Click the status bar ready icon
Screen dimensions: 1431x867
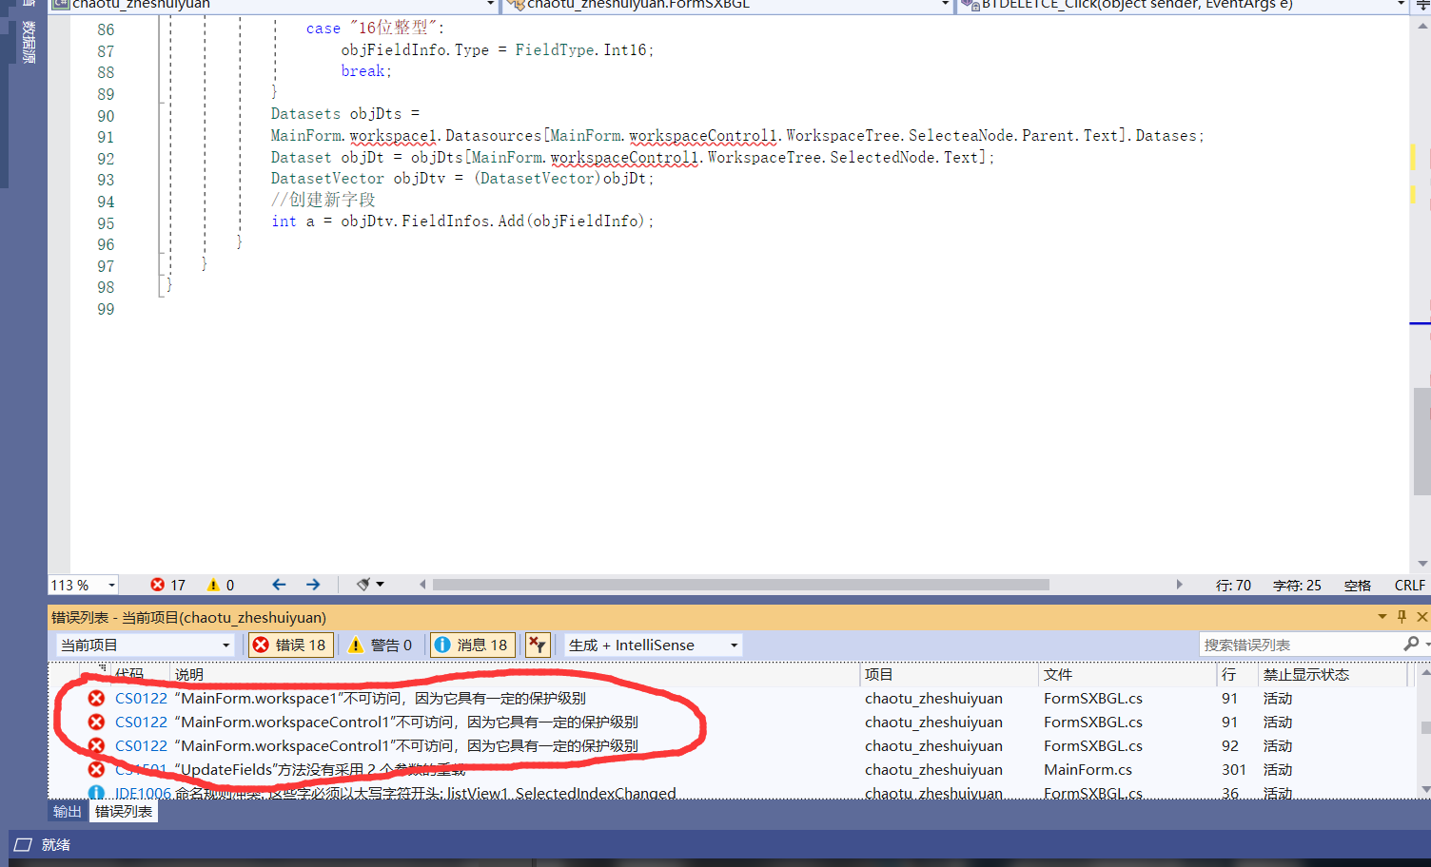[x=23, y=844]
